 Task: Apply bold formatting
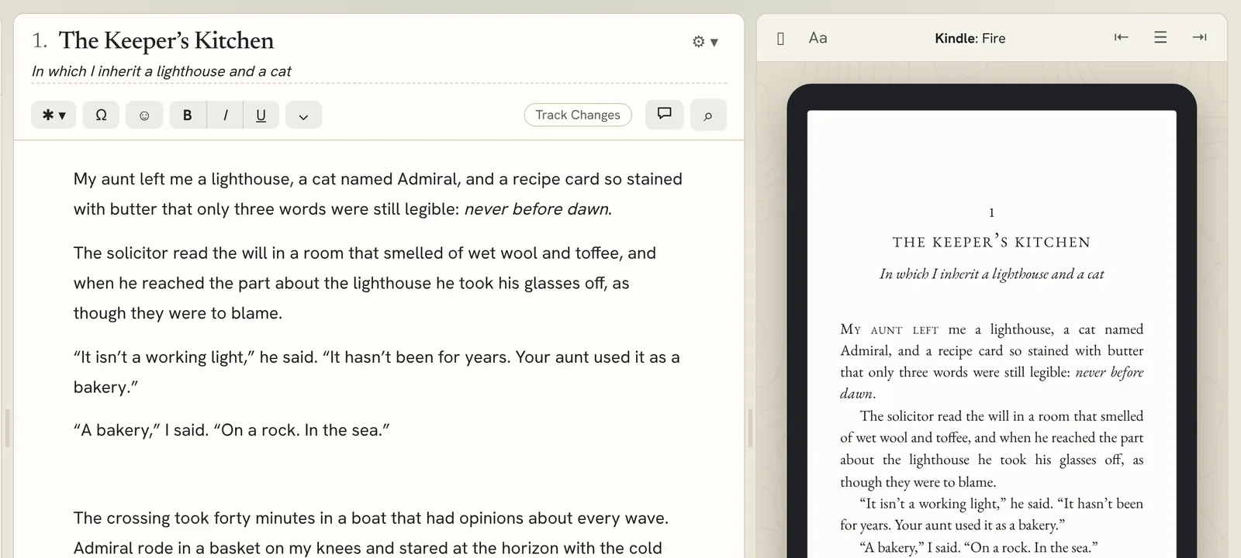pyautogui.click(x=188, y=115)
